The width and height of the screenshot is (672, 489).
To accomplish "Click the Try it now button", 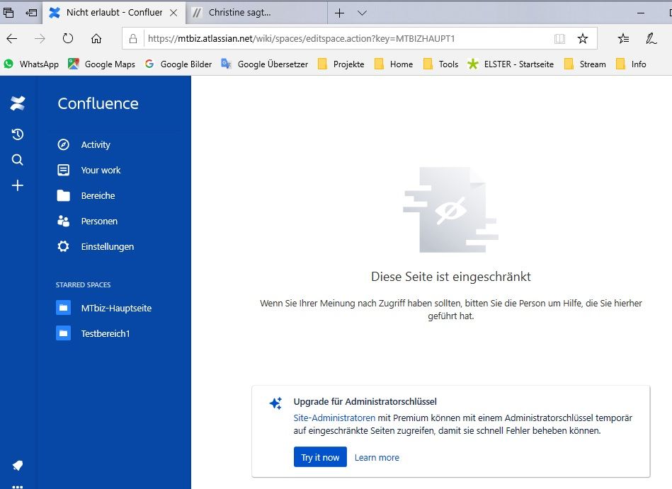I will tap(320, 457).
